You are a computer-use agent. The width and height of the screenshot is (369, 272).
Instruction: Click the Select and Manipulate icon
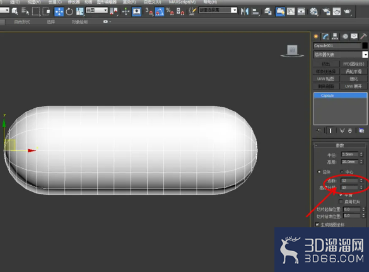126,11
